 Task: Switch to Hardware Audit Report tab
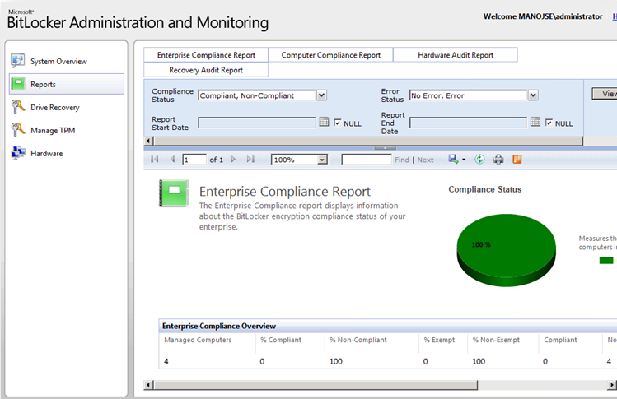456,55
